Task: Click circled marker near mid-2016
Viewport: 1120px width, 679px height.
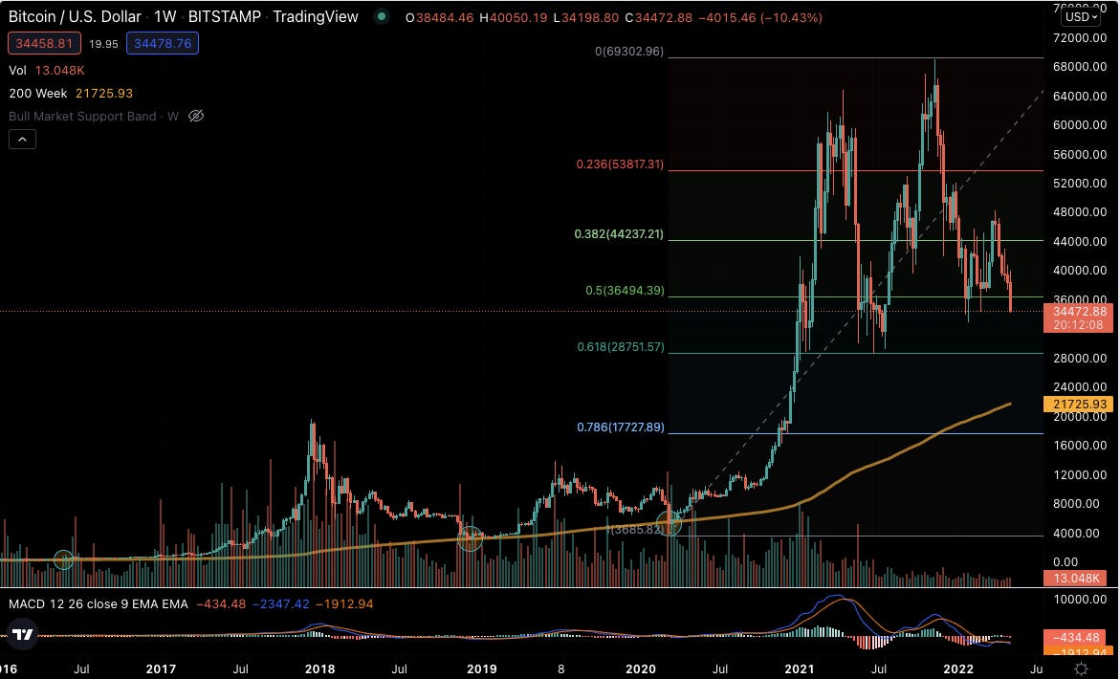Action: pyautogui.click(x=63, y=559)
